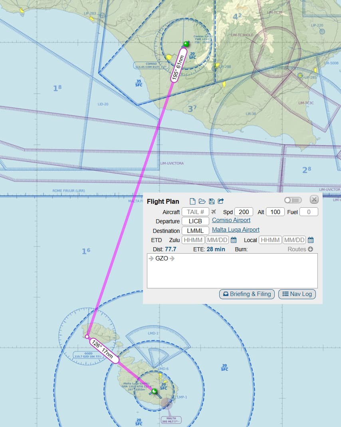
Task: Click the TAIL # aircraft field
Action: pyautogui.click(x=195, y=212)
